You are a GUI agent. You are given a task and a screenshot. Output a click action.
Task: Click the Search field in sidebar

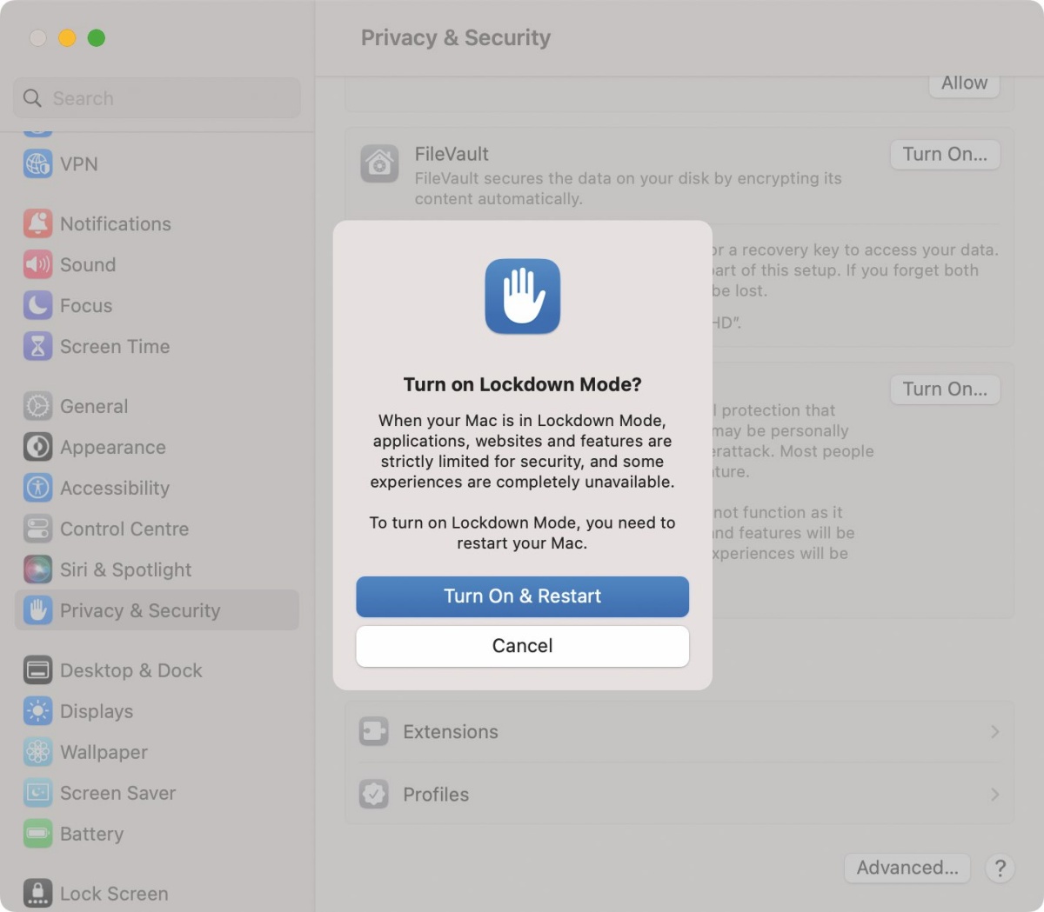[157, 98]
